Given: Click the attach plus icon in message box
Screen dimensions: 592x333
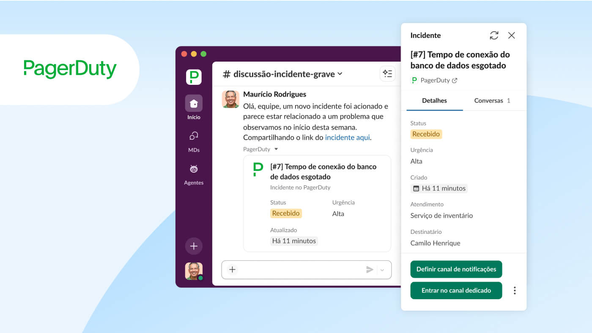Looking at the screenshot, I should 232,270.
